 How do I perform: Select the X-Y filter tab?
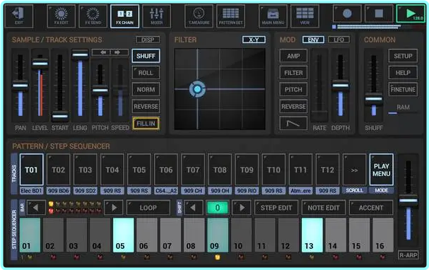254,40
